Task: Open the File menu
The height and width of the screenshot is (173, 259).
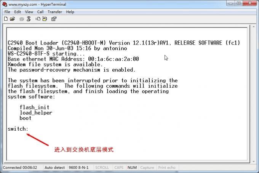Action: (x=7, y=12)
